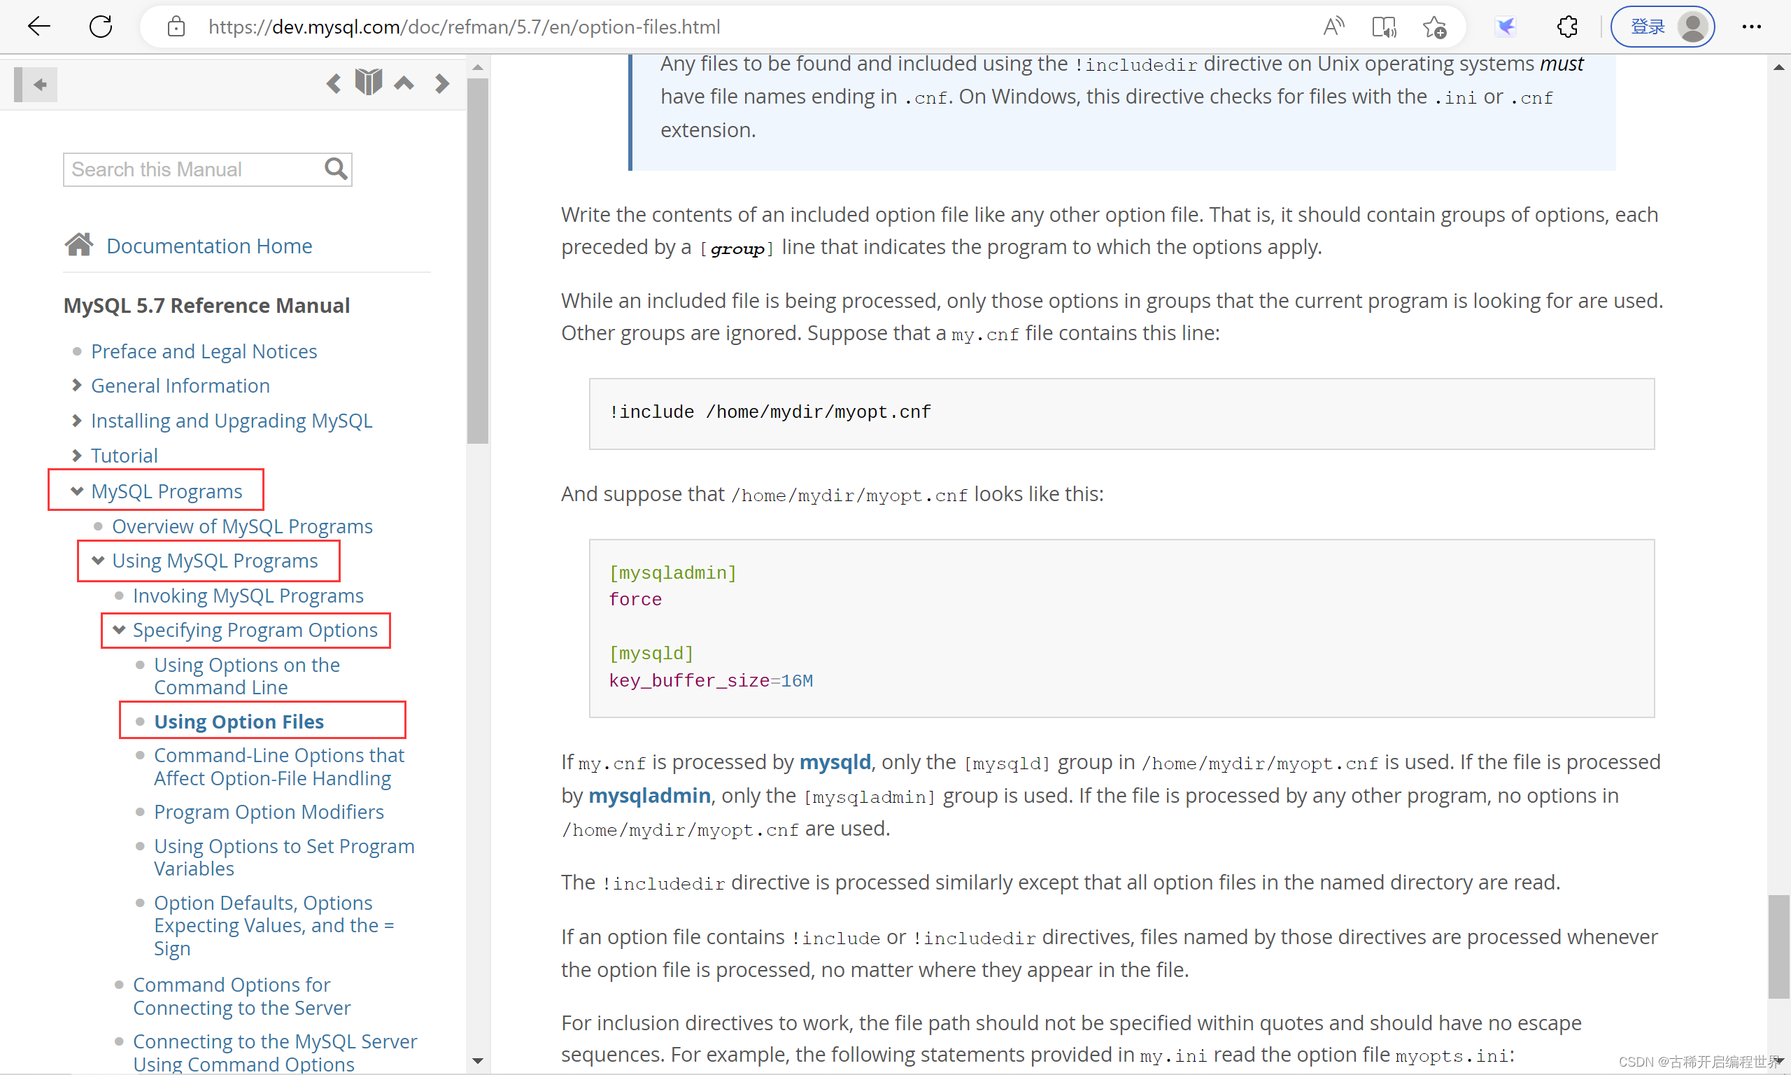Hide the sidebar with collapse arrow button

click(x=36, y=84)
